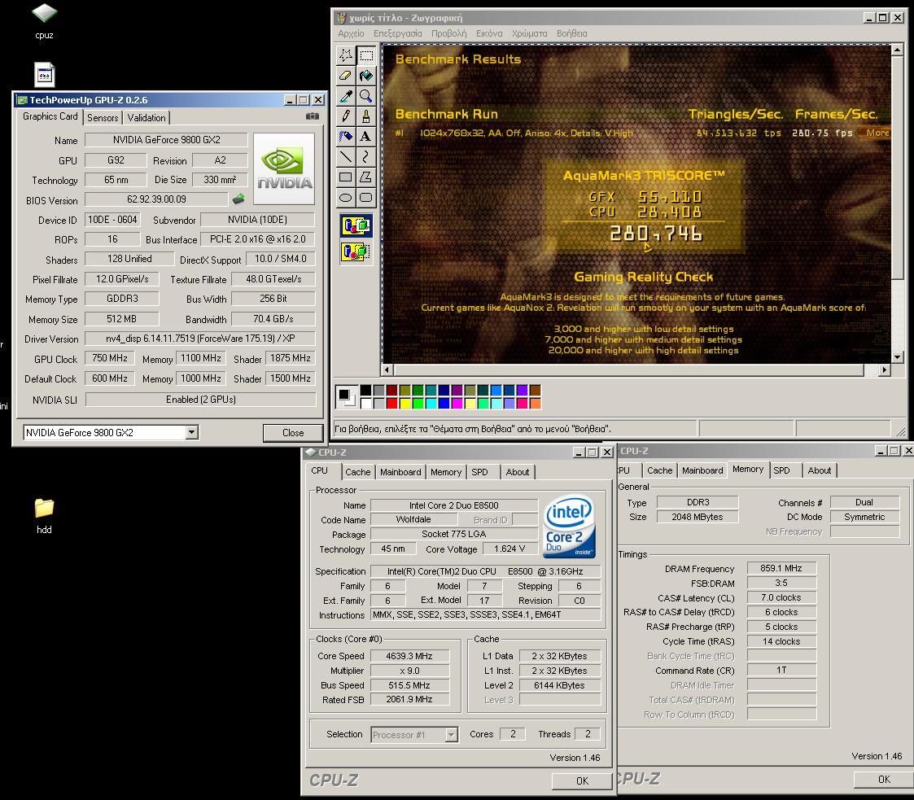Pick the yellow color swatch in Paint palette
This screenshot has height=800, width=914.
405,403
